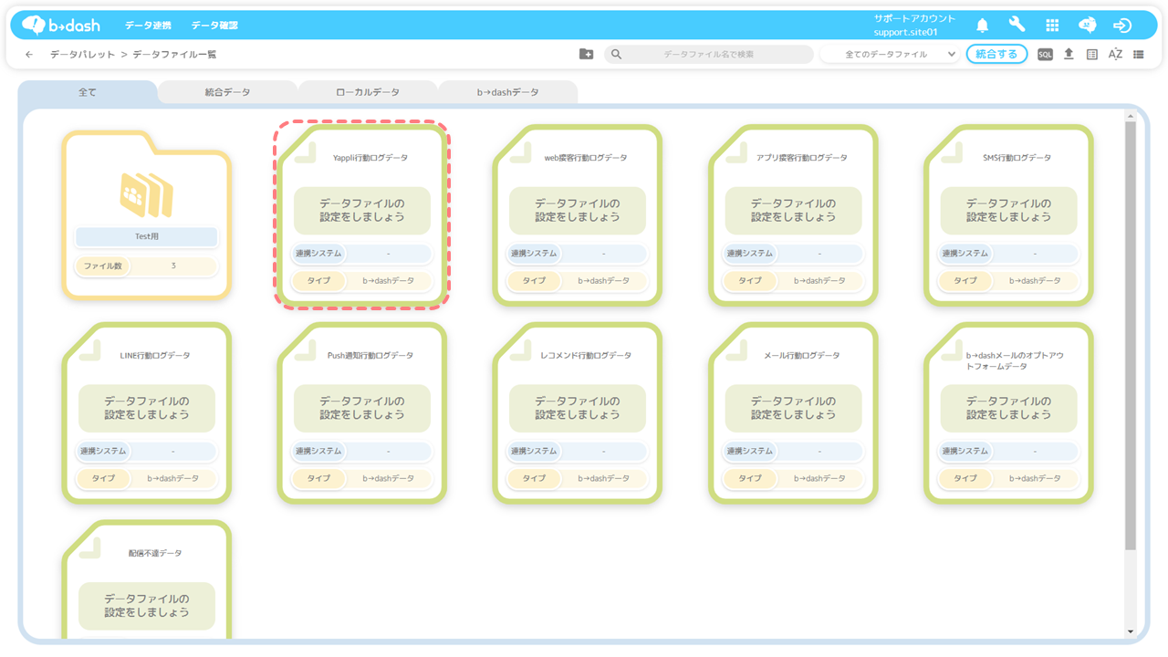
Task: Switch to the ローカルデータ tab
Action: [368, 92]
